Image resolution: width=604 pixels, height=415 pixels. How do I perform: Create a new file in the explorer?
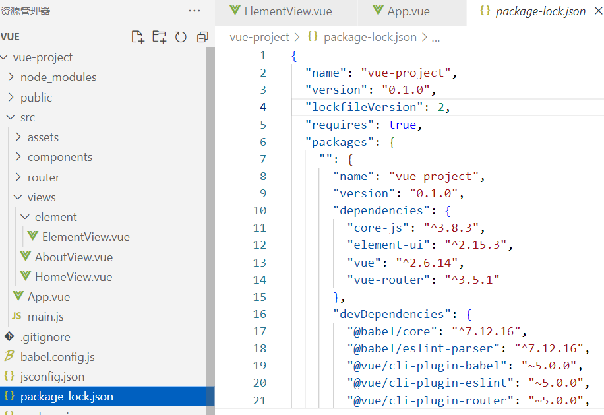pos(138,38)
